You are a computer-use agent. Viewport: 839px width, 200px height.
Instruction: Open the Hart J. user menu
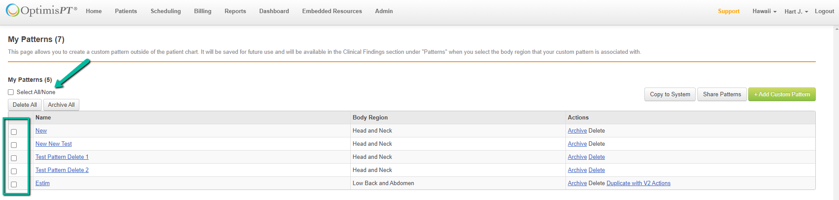click(x=796, y=11)
